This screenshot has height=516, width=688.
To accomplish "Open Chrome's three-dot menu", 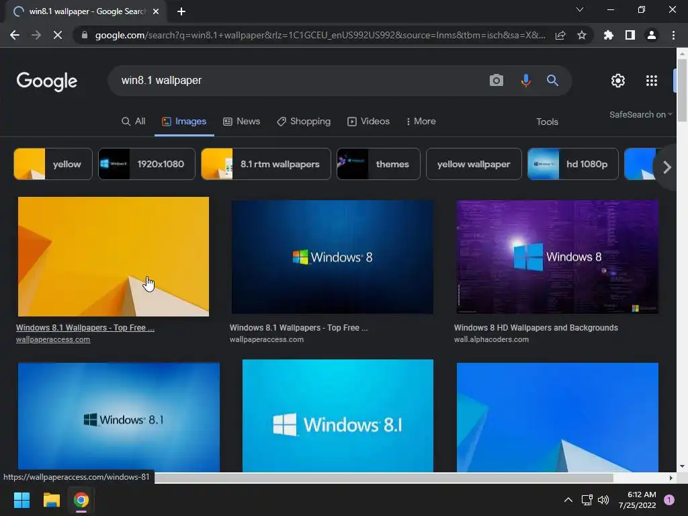I will tap(673, 35).
